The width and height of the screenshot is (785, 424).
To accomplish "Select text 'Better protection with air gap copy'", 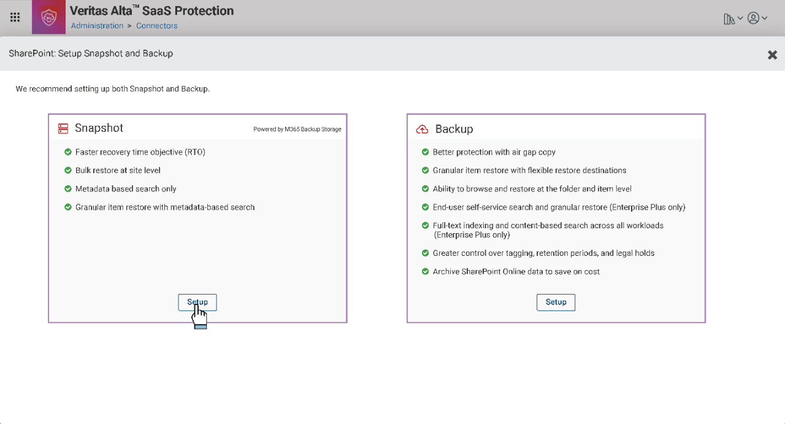I will [494, 152].
